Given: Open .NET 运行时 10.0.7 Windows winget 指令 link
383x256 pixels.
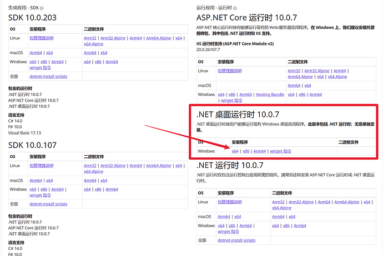Looking at the screenshot, I should pos(228,232).
